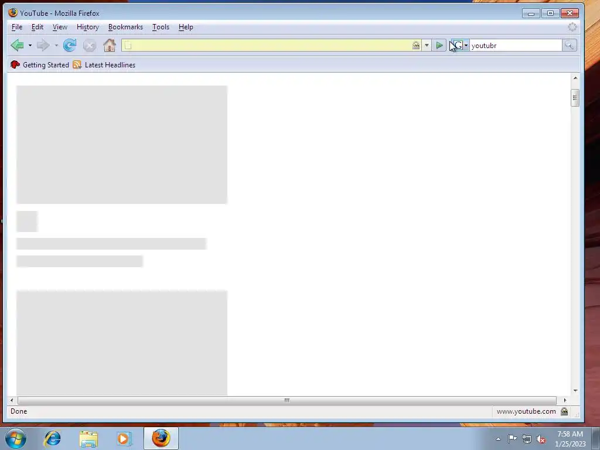Image resolution: width=600 pixels, height=450 pixels.
Task: Open the Tools menu
Action: pyautogui.click(x=161, y=27)
